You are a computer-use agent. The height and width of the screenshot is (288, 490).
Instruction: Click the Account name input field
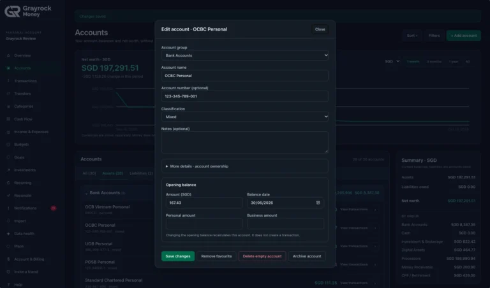(x=245, y=76)
